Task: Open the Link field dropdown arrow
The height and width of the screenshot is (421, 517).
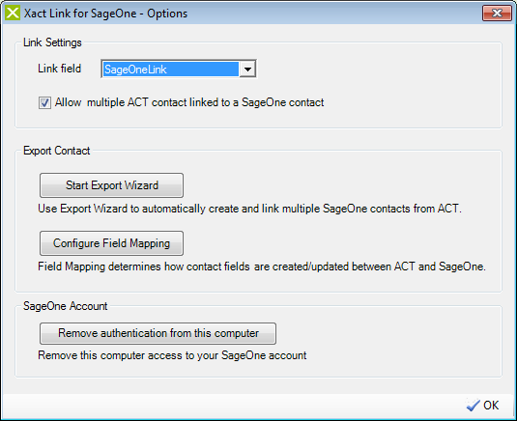Action: (247, 70)
